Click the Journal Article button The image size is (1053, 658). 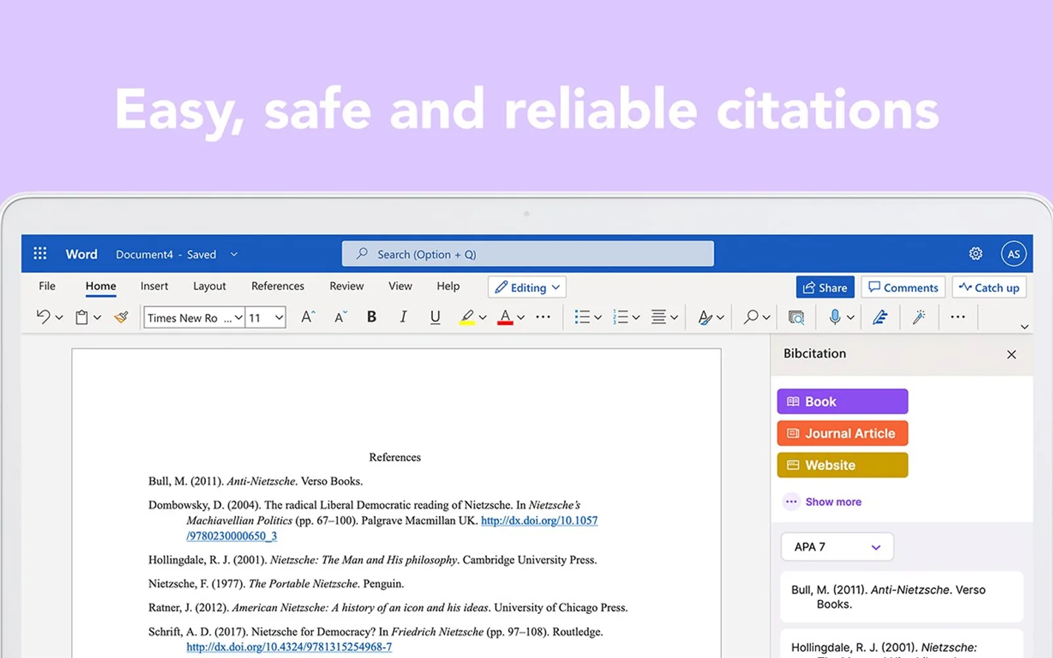point(842,433)
